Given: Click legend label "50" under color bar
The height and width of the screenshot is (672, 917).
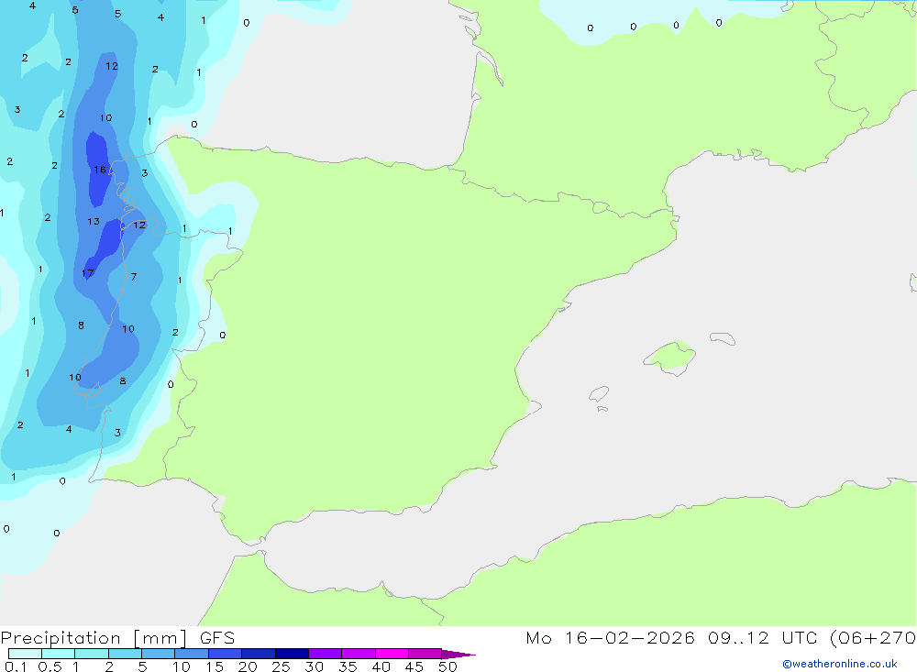Looking at the screenshot, I should (447, 666).
